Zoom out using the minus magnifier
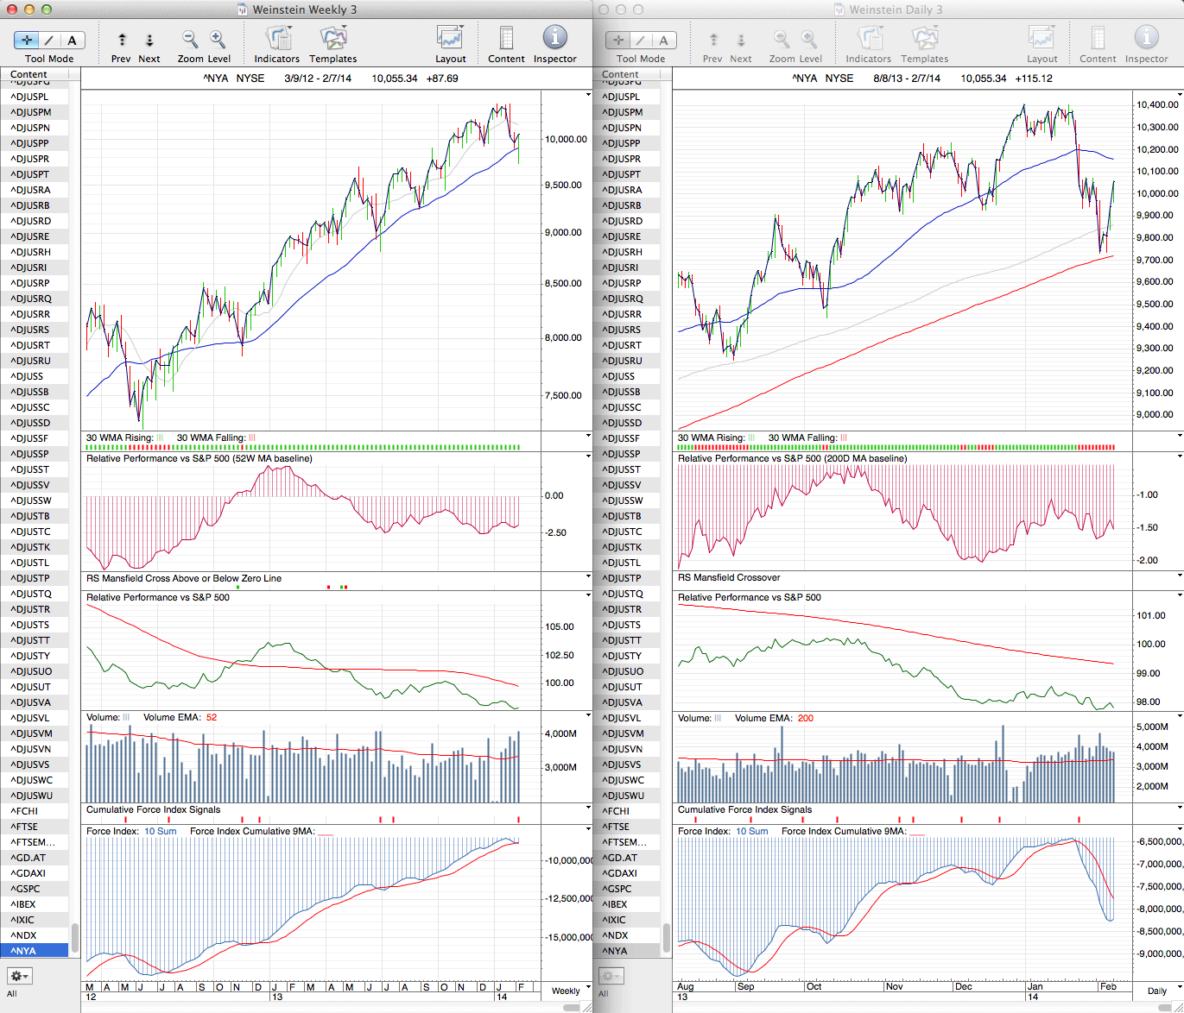The image size is (1184, 1013). pyautogui.click(x=189, y=40)
